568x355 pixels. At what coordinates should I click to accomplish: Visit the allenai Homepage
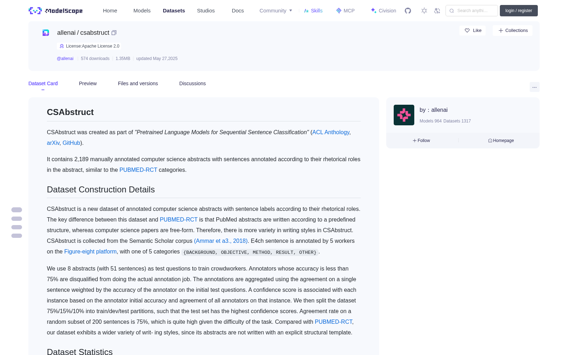pyautogui.click(x=501, y=141)
